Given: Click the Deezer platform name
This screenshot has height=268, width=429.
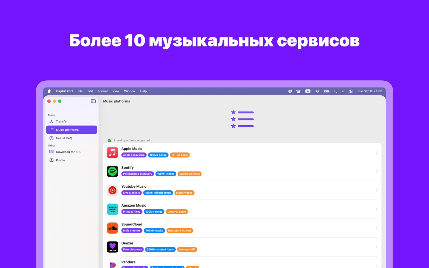Looking at the screenshot, I should [127, 243].
